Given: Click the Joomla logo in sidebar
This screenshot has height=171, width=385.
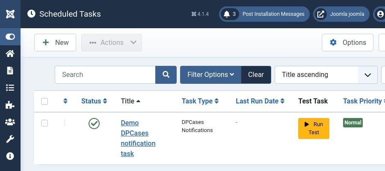Looking at the screenshot, I should (10, 14).
